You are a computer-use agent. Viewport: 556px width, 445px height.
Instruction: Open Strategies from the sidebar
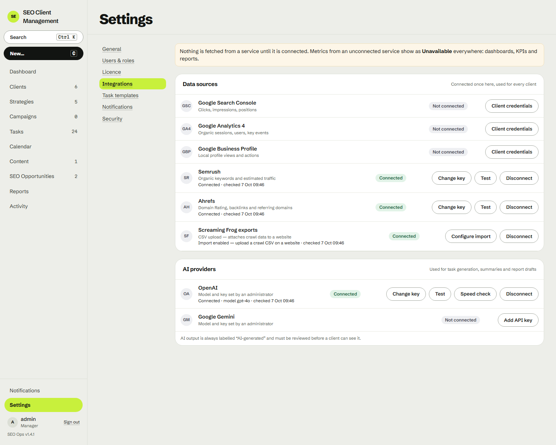[43, 102]
